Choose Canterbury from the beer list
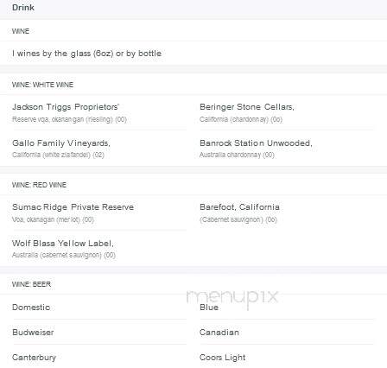 pyautogui.click(x=34, y=358)
